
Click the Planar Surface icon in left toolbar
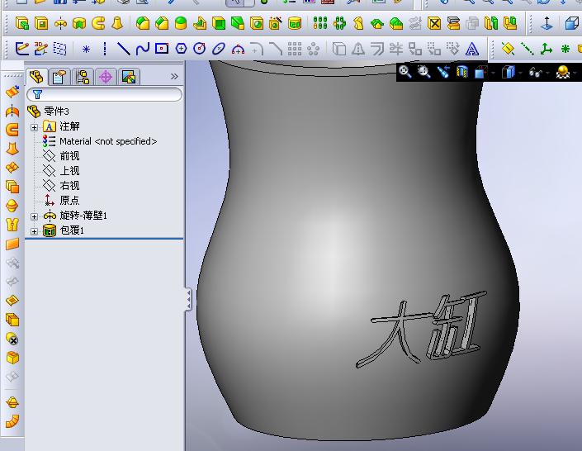point(12,244)
